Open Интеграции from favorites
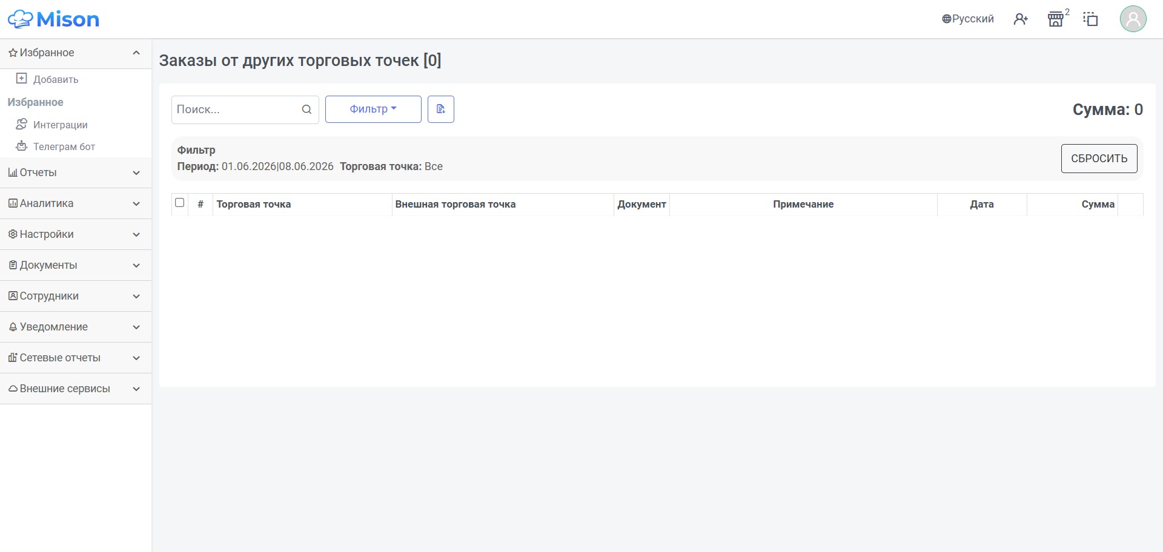This screenshot has height=552, width=1163. (61, 125)
